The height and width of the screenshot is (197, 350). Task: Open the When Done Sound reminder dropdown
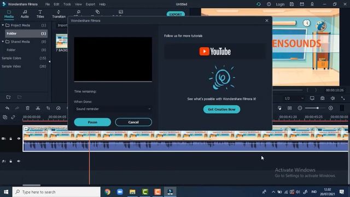(113, 109)
